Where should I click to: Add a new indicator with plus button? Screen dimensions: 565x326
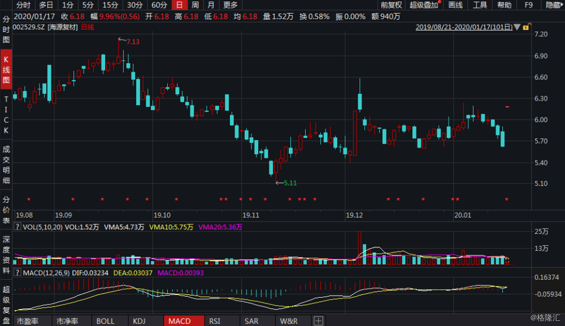[x=318, y=320]
